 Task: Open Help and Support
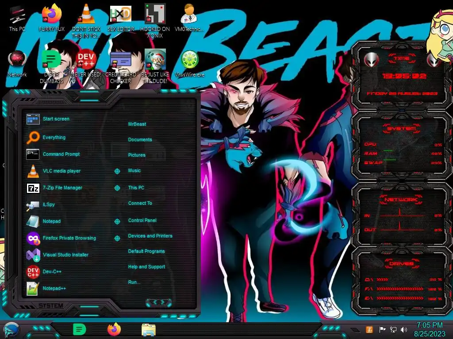pos(147,267)
